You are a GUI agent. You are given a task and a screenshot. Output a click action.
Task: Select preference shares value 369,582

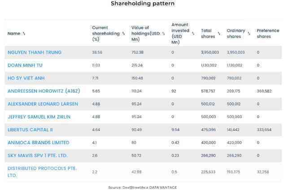tap(264, 91)
